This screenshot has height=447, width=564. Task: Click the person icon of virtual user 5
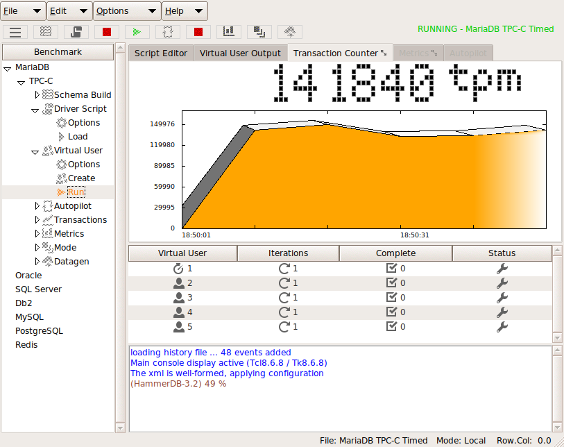point(179,327)
